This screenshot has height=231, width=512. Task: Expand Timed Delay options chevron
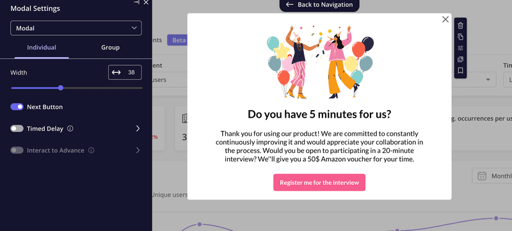[x=138, y=129]
